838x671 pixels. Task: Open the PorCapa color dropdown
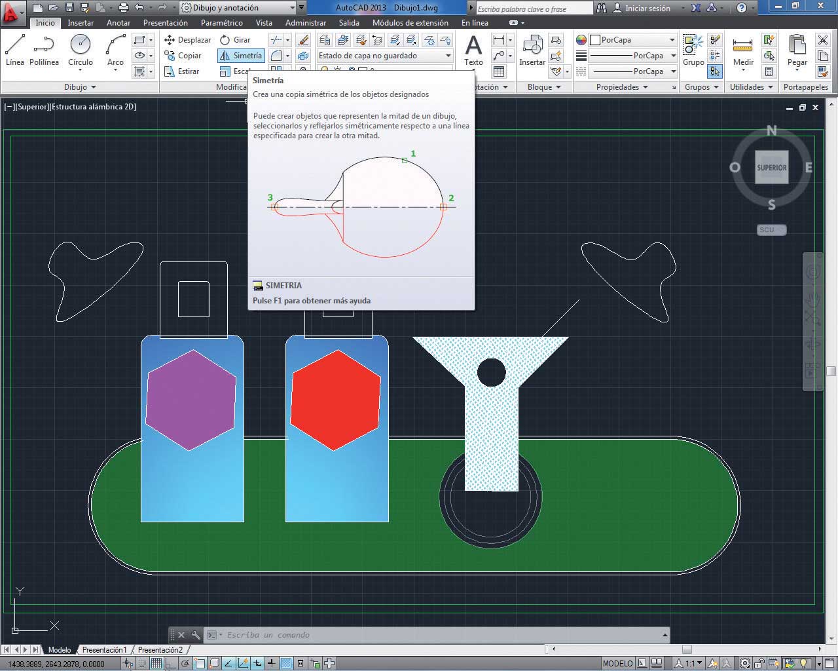point(632,40)
